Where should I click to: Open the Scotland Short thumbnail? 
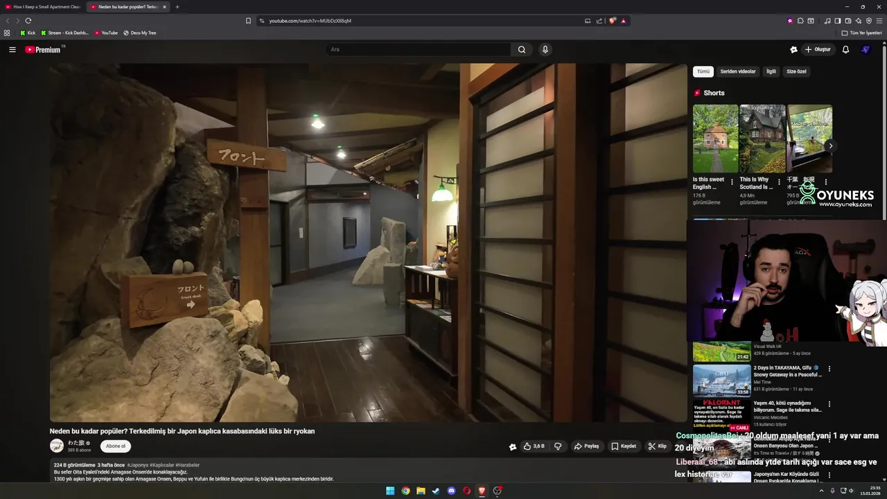tap(762, 139)
